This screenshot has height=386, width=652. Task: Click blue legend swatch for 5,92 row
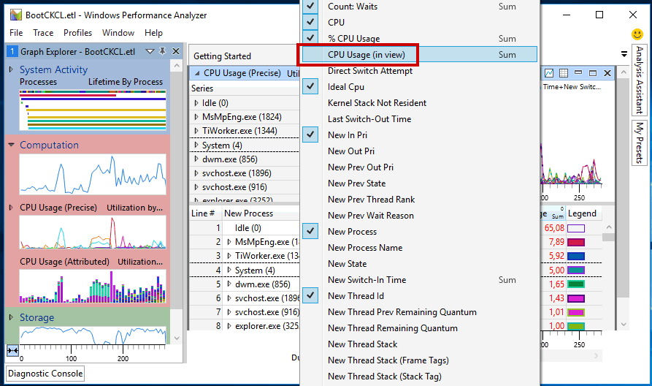[x=576, y=256]
